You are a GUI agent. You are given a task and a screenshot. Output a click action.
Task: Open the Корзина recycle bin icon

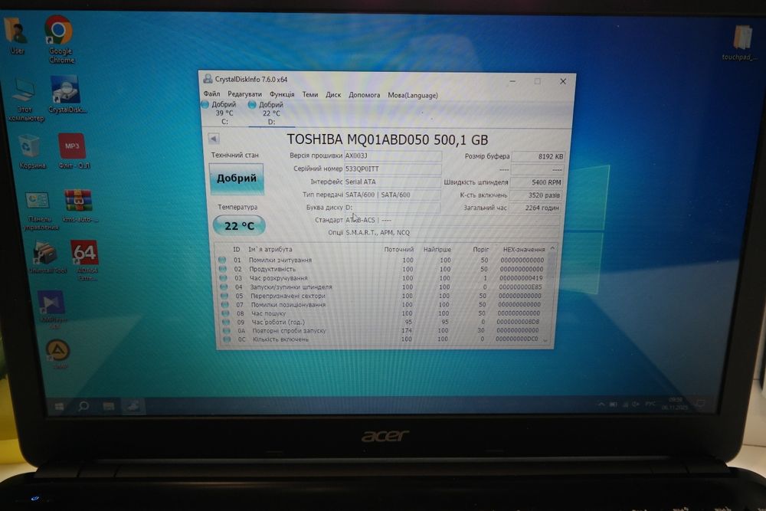pos(31,152)
